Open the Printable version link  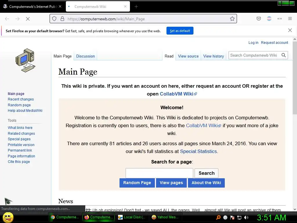pyautogui.click(x=21, y=145)
